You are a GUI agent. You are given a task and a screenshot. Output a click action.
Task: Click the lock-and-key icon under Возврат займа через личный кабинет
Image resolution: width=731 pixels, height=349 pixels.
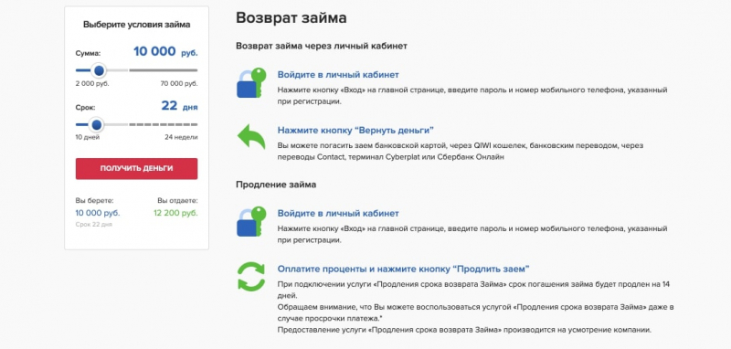click(251, 83)
